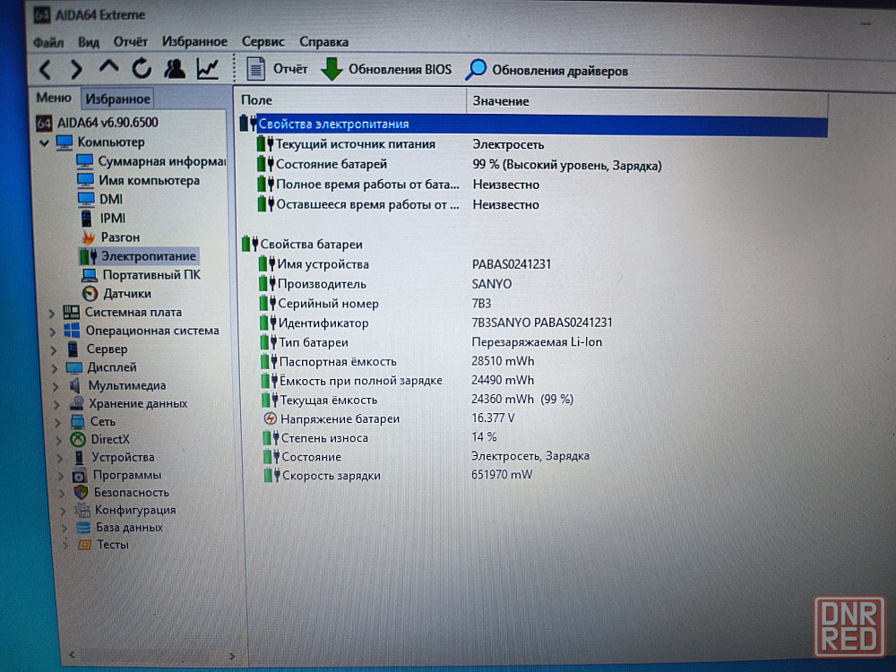Open the Сервис menu
Viewport: 896px width, 672px height.
tap(263, 42)
